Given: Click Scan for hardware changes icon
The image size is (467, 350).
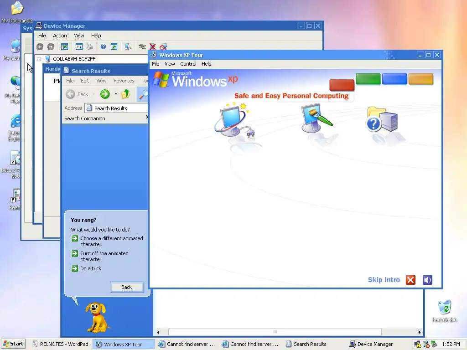Looking at the screenshot, I should point(128,47).
